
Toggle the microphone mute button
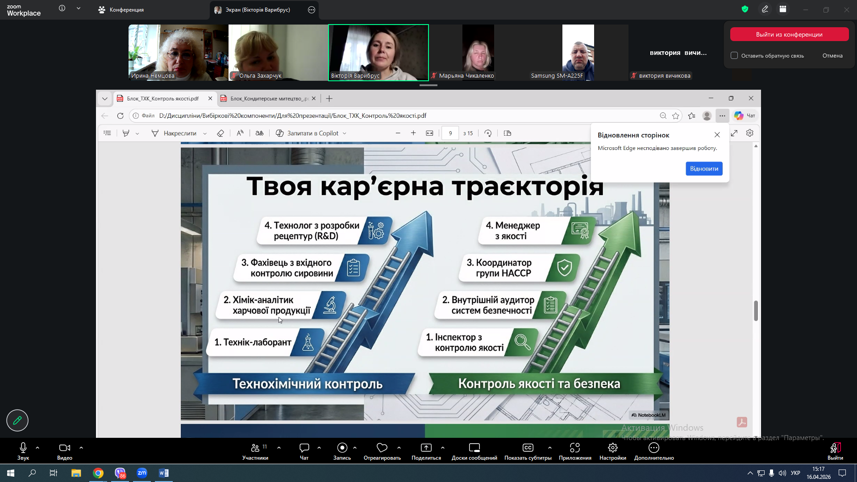tap(23, 448)
